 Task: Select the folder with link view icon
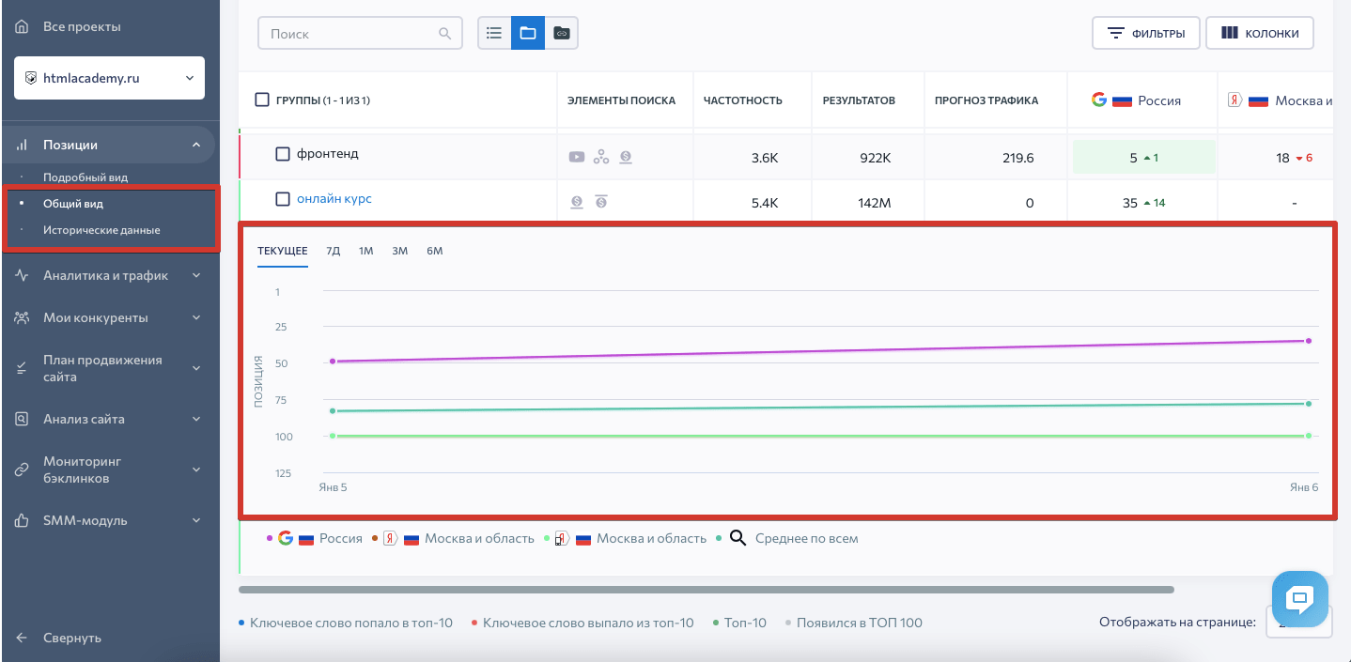coord(561,33)
